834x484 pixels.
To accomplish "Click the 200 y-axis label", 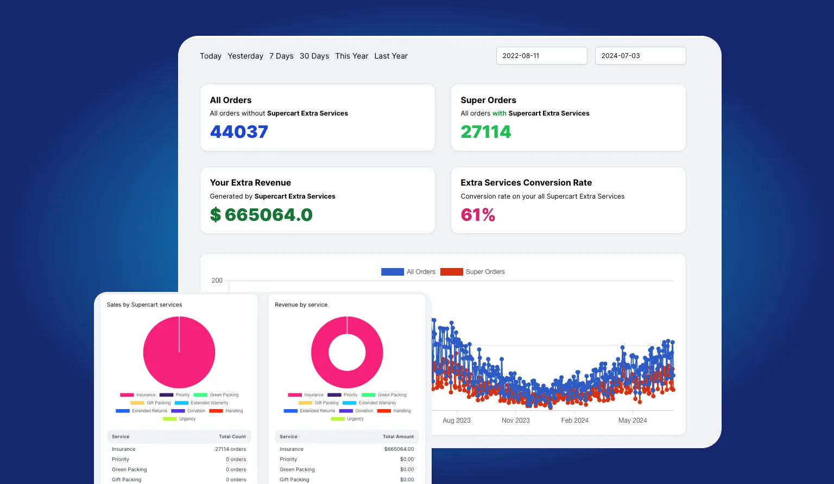I will click(x=217, y=281).
